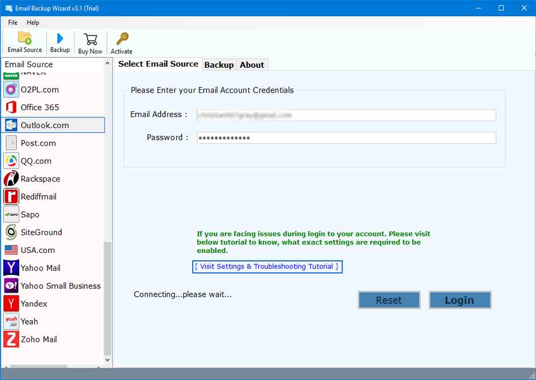Screen dimensions: 536x380
Task: Click the 'SiteGround' label text
Action: (x=41, y=232)
